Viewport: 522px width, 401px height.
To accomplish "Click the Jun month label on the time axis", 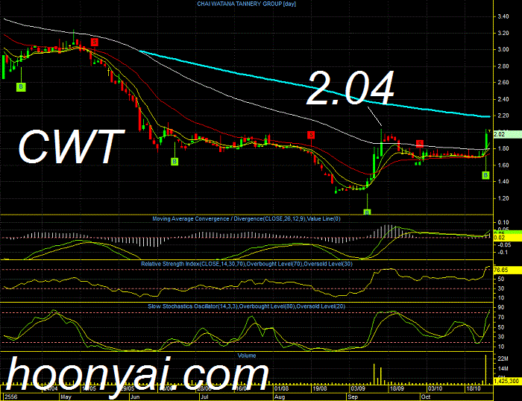I will coord(135,397).
